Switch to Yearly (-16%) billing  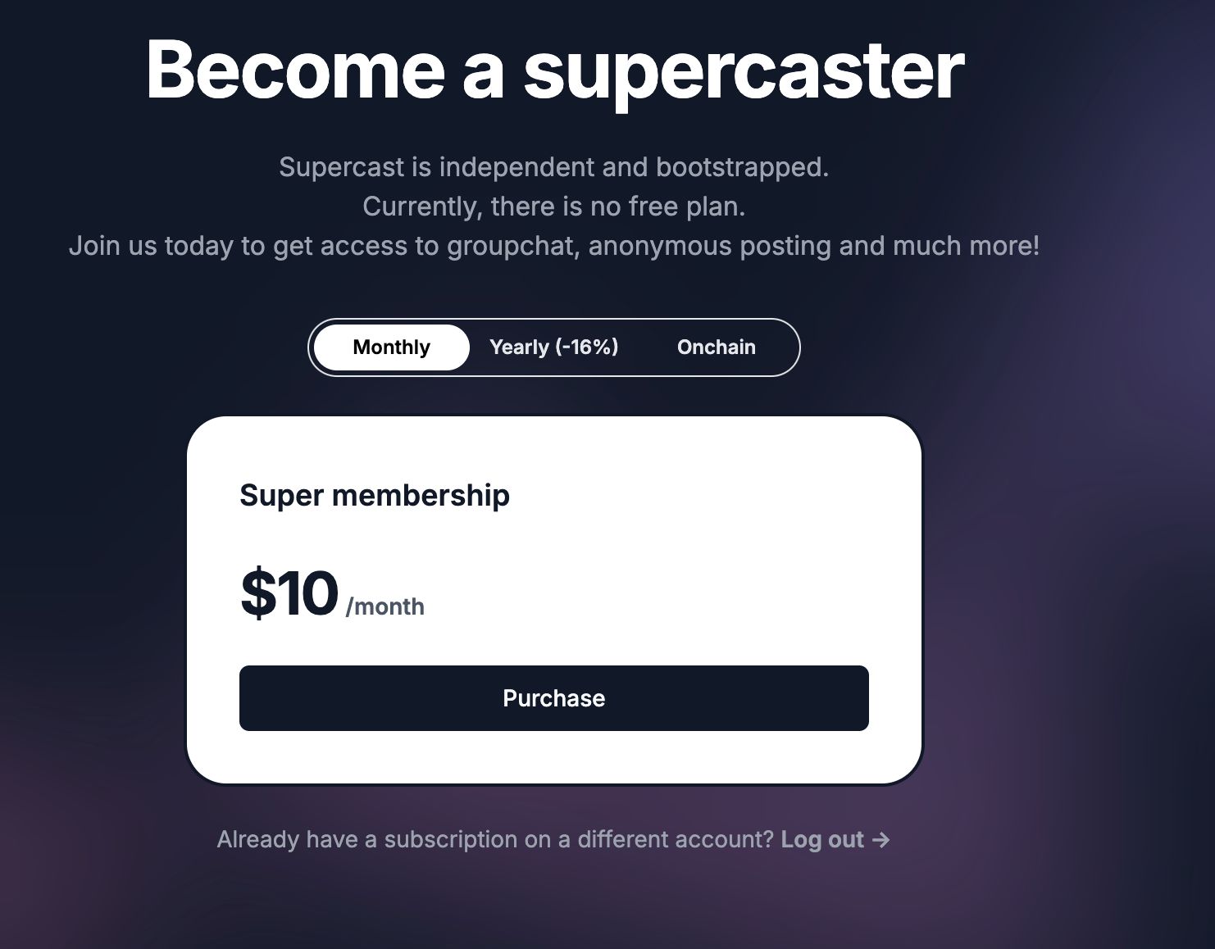point(553,347)
